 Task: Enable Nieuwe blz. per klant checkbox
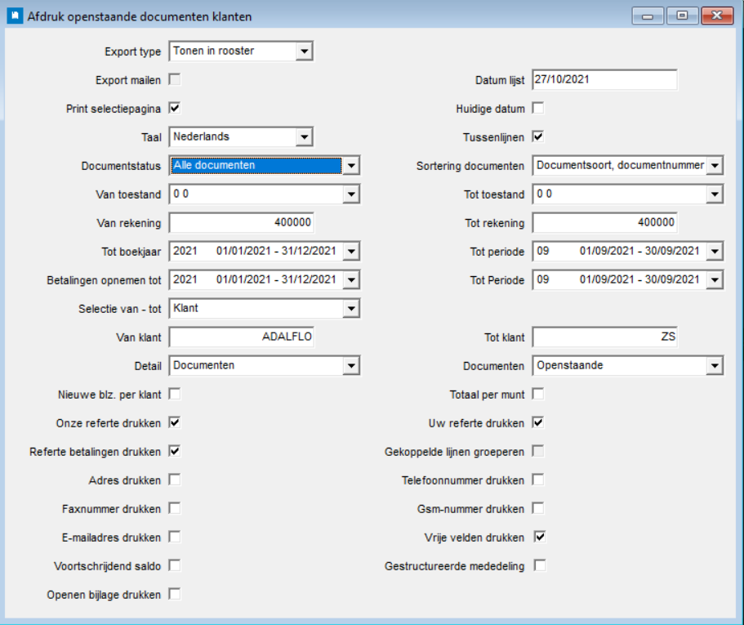click(x=175, y=395)
